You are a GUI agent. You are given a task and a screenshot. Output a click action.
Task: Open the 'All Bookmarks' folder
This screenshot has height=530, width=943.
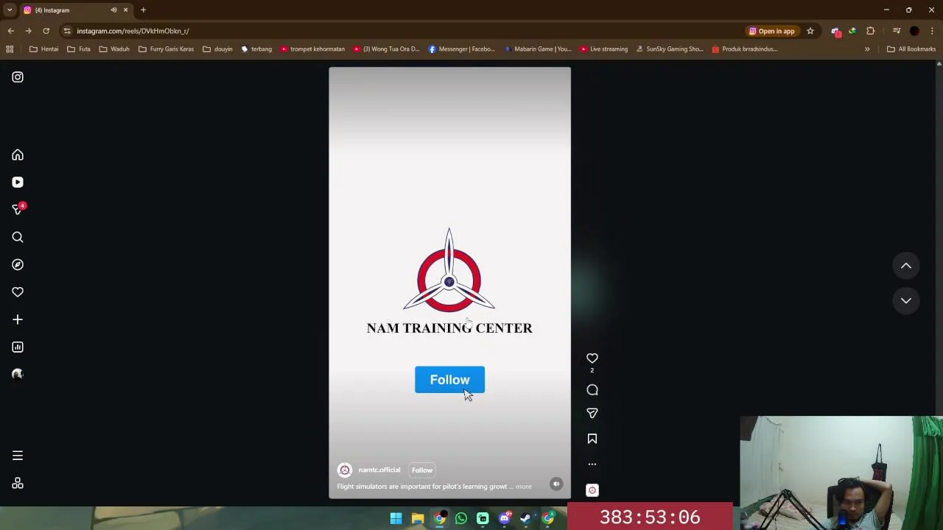[911, 49]
